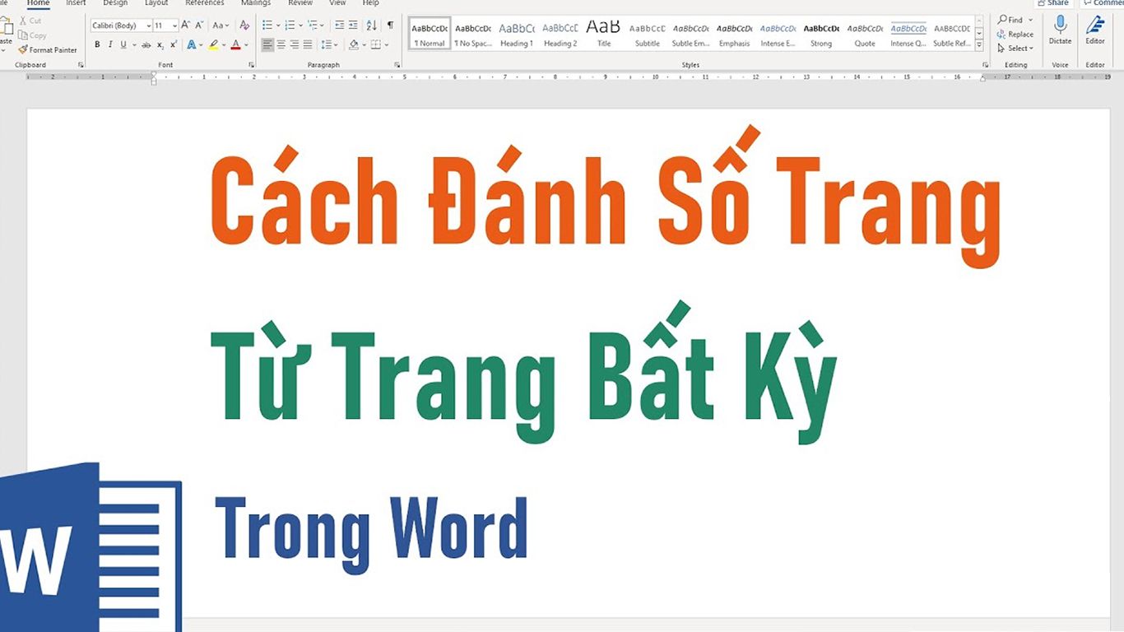Decrease paragraph indent
The width and height of the screenshot is (1124, 632).
coord(341,26)
